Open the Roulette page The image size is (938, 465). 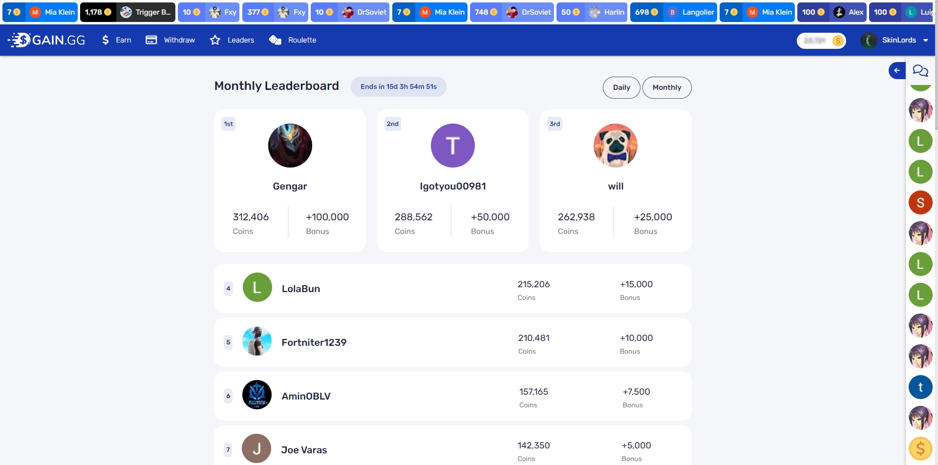click(293, 40)
